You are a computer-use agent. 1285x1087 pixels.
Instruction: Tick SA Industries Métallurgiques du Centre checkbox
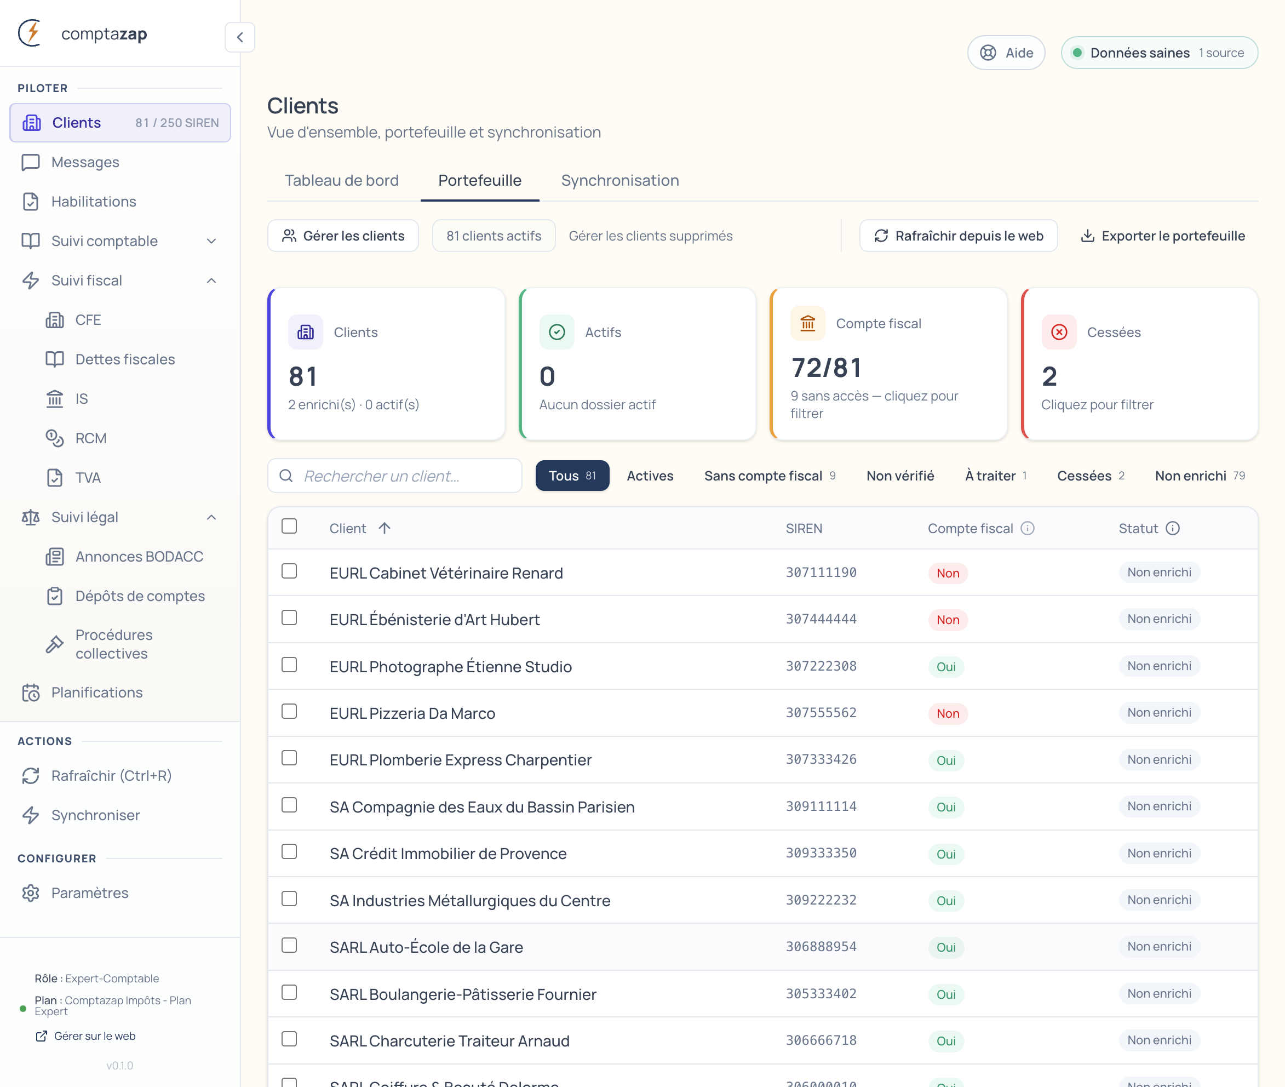[x=289, y=899]
